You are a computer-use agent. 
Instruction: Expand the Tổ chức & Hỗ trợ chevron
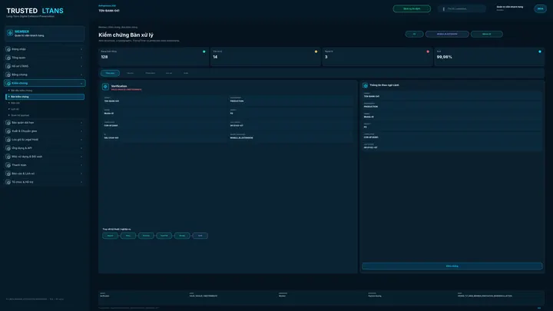click(81, 182)
